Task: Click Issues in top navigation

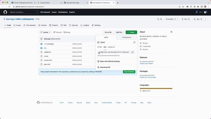Action: point(54,12)
